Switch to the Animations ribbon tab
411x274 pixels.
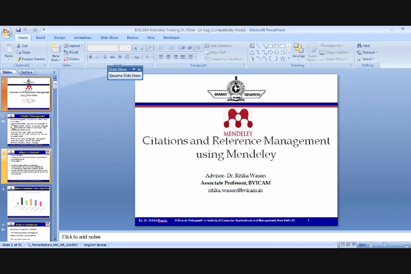coord(83,38)
